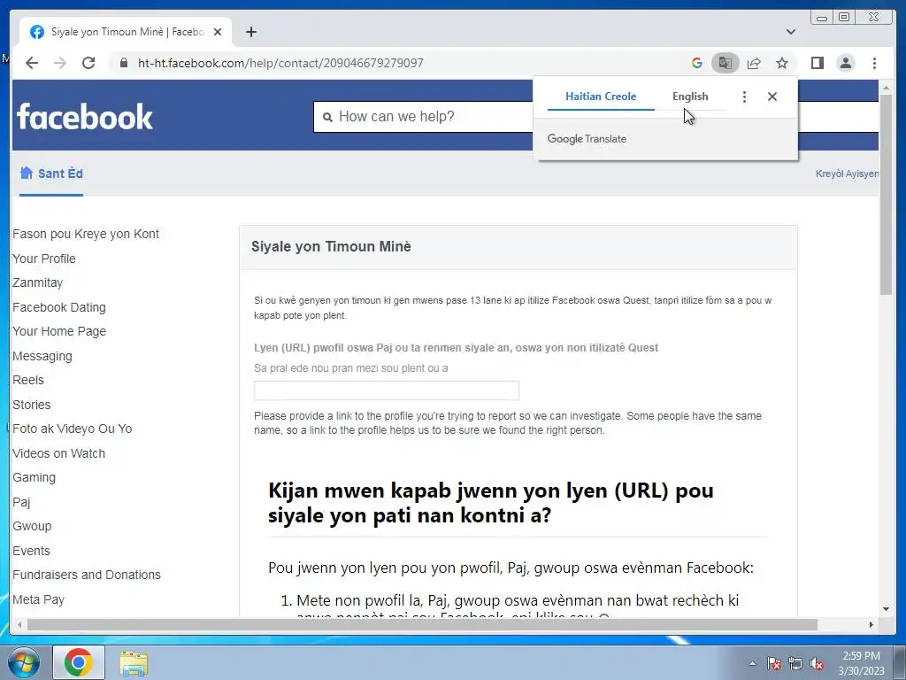Open the Meta Pay help topic
This screenshot has width=906, height=680.
click(38, 599)
